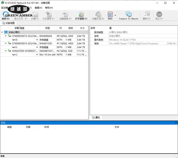Click the Windows 10 Build 17763 value
The width and height of the screenshot is (178, 158).
coord(122,40)
